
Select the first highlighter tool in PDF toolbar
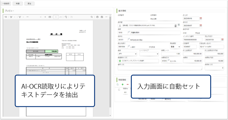tap(11, 17)
